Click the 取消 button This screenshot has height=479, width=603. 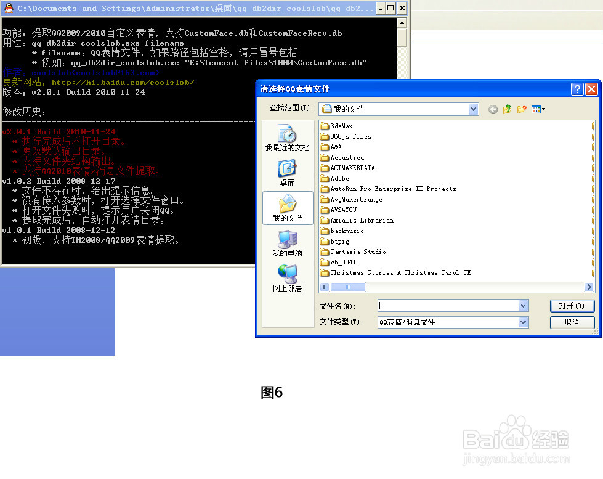click(572, 322)
